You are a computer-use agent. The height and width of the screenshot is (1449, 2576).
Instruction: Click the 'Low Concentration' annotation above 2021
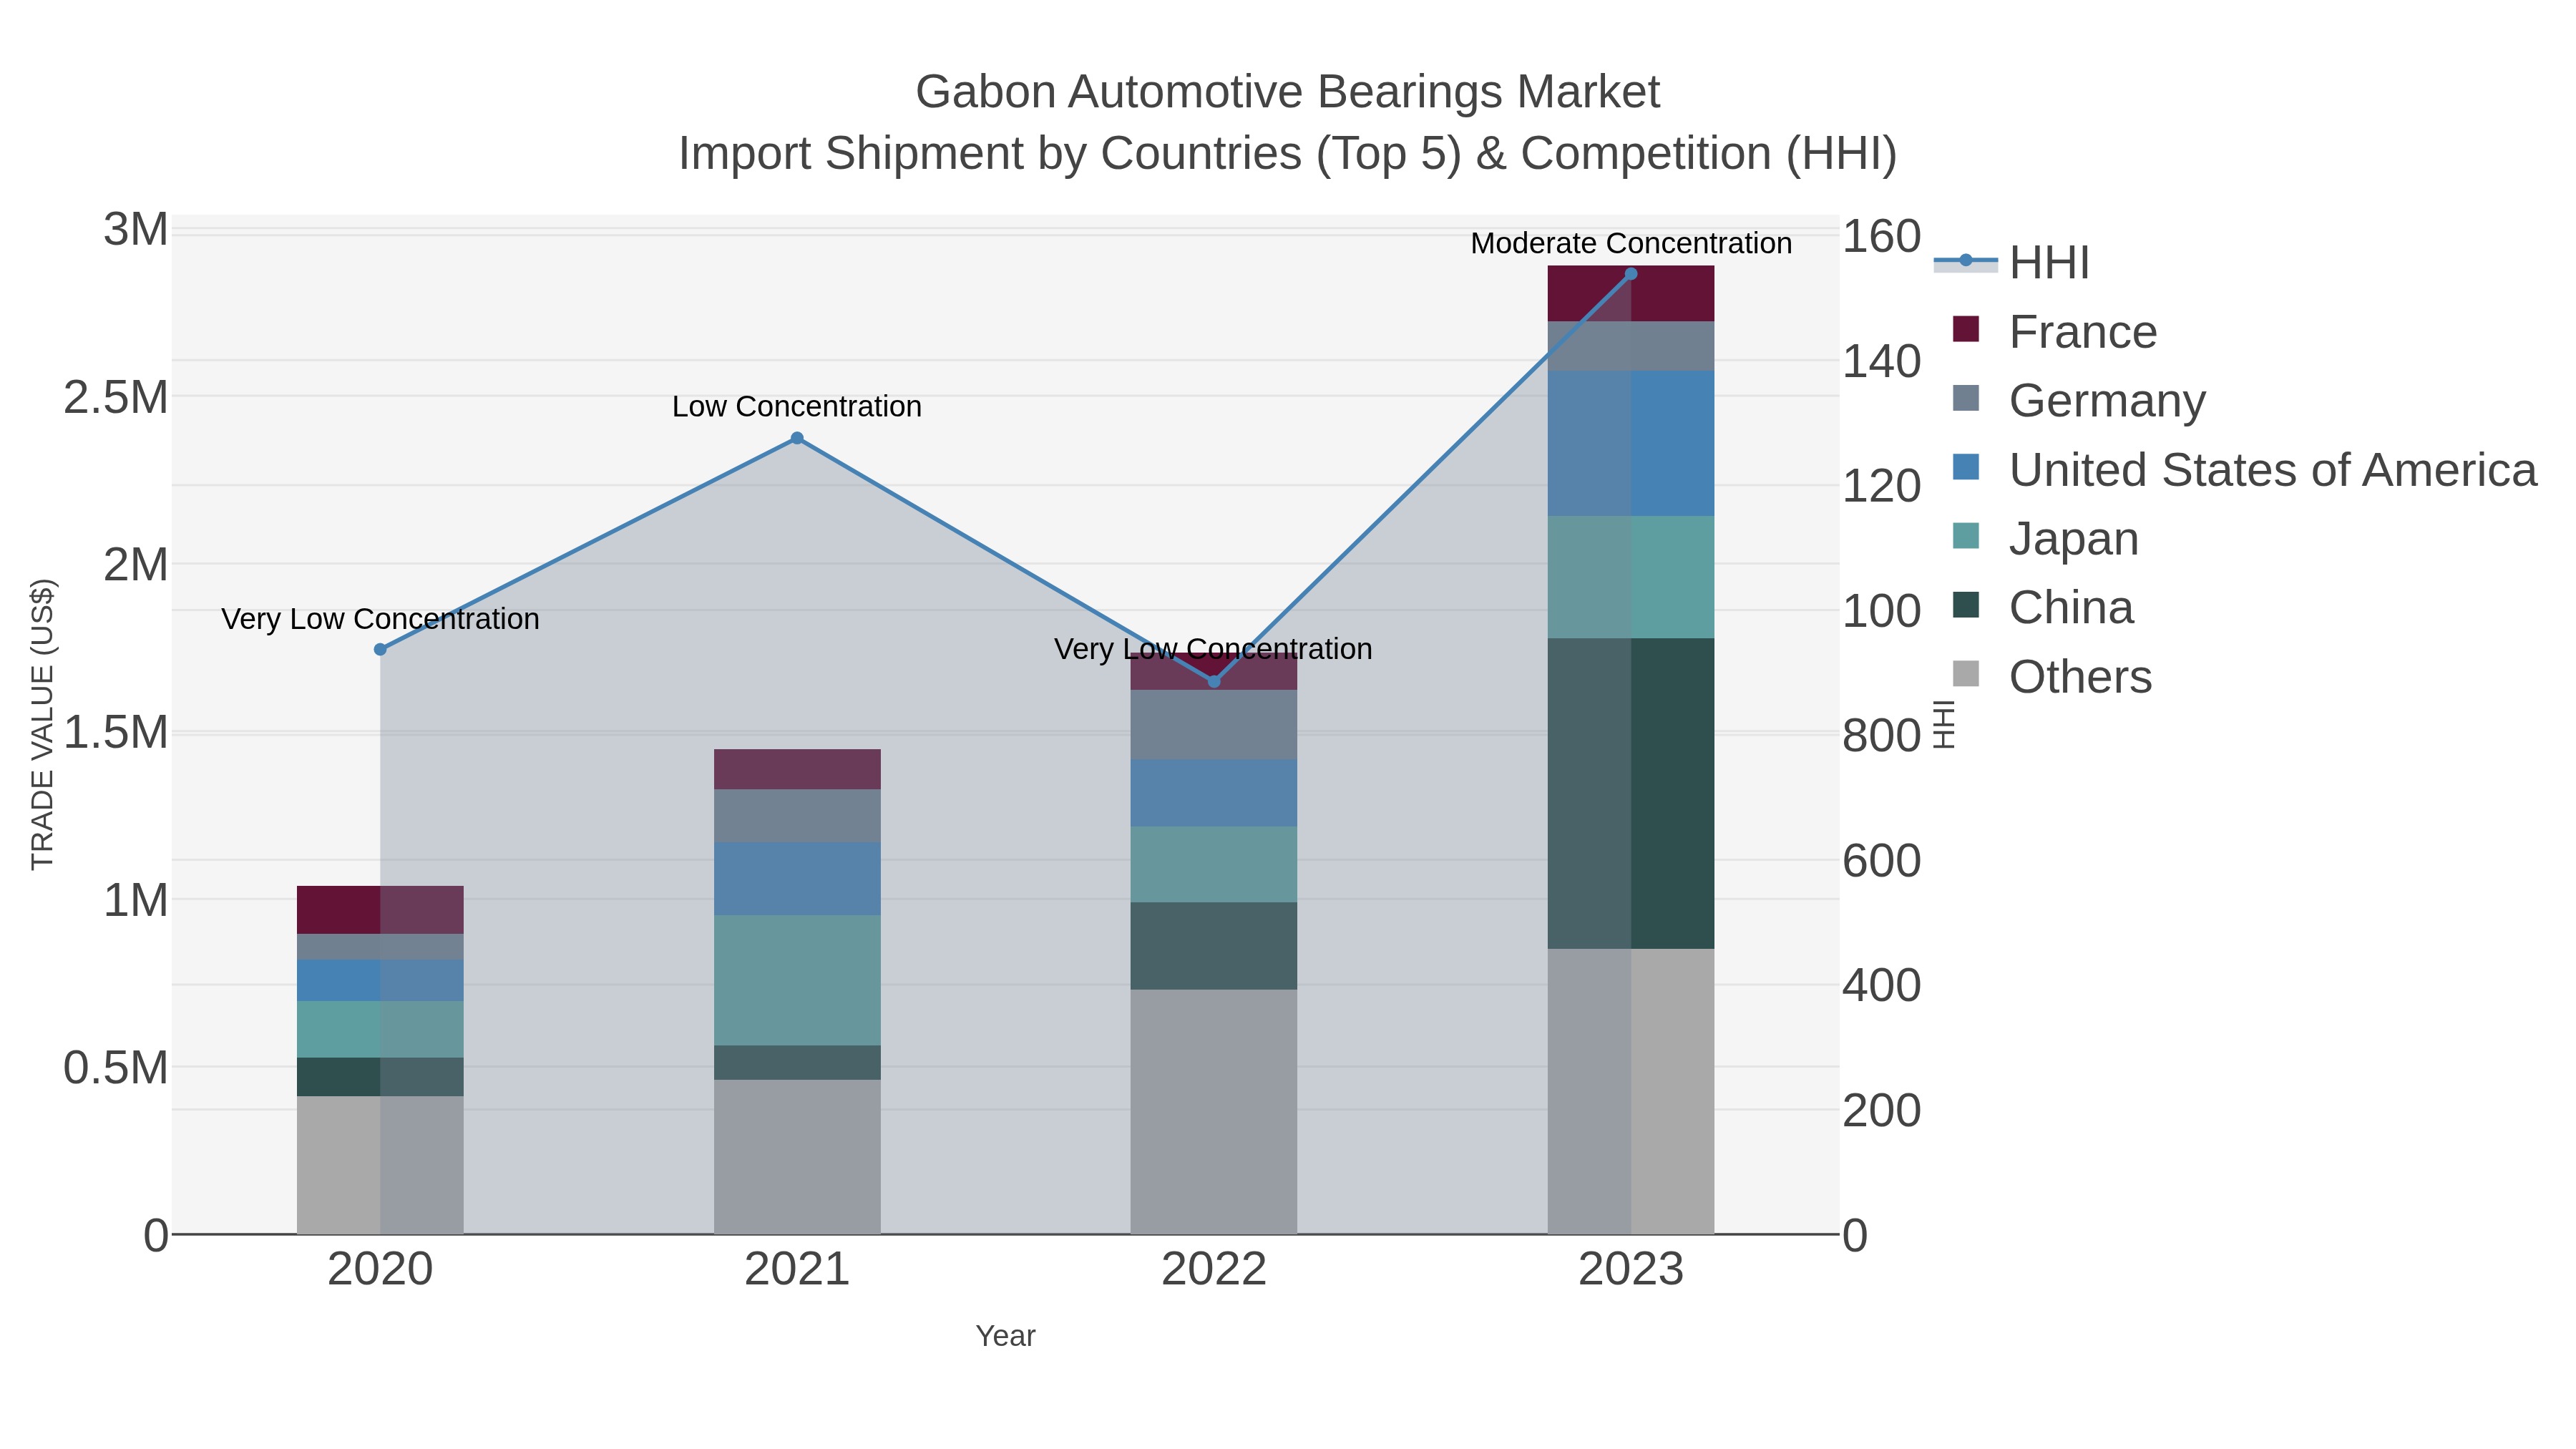797,406
